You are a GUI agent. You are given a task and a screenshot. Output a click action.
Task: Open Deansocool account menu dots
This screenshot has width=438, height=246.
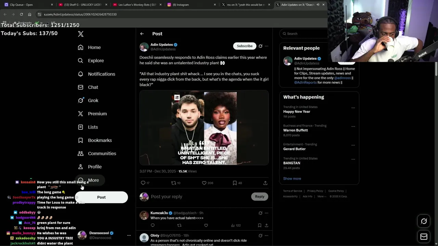pyautogui.click(x=129, y=235)
